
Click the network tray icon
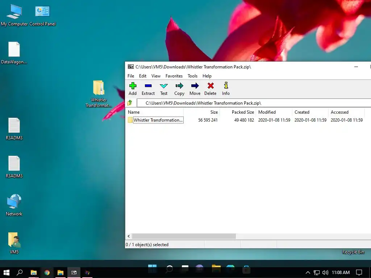[317, 273]
